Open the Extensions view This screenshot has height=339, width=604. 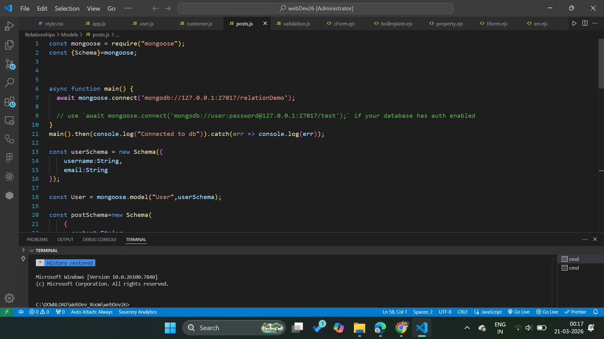point(9,102)
